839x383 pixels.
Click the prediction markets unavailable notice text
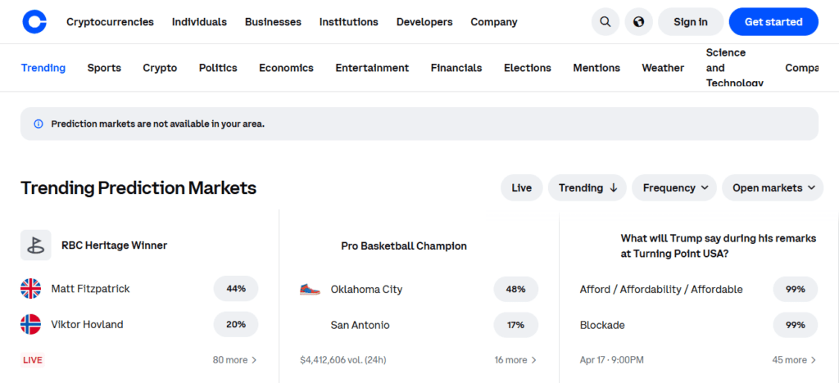click(x=158, y=124)
